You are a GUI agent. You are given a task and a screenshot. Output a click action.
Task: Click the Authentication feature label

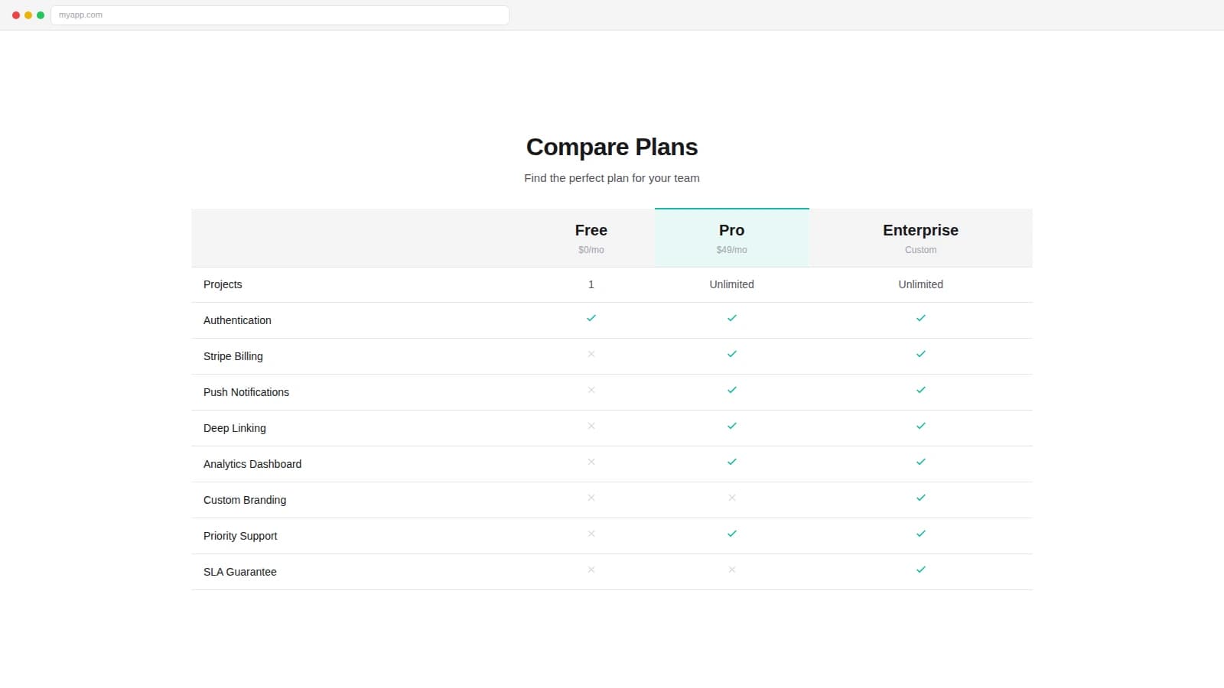[237, 320]
